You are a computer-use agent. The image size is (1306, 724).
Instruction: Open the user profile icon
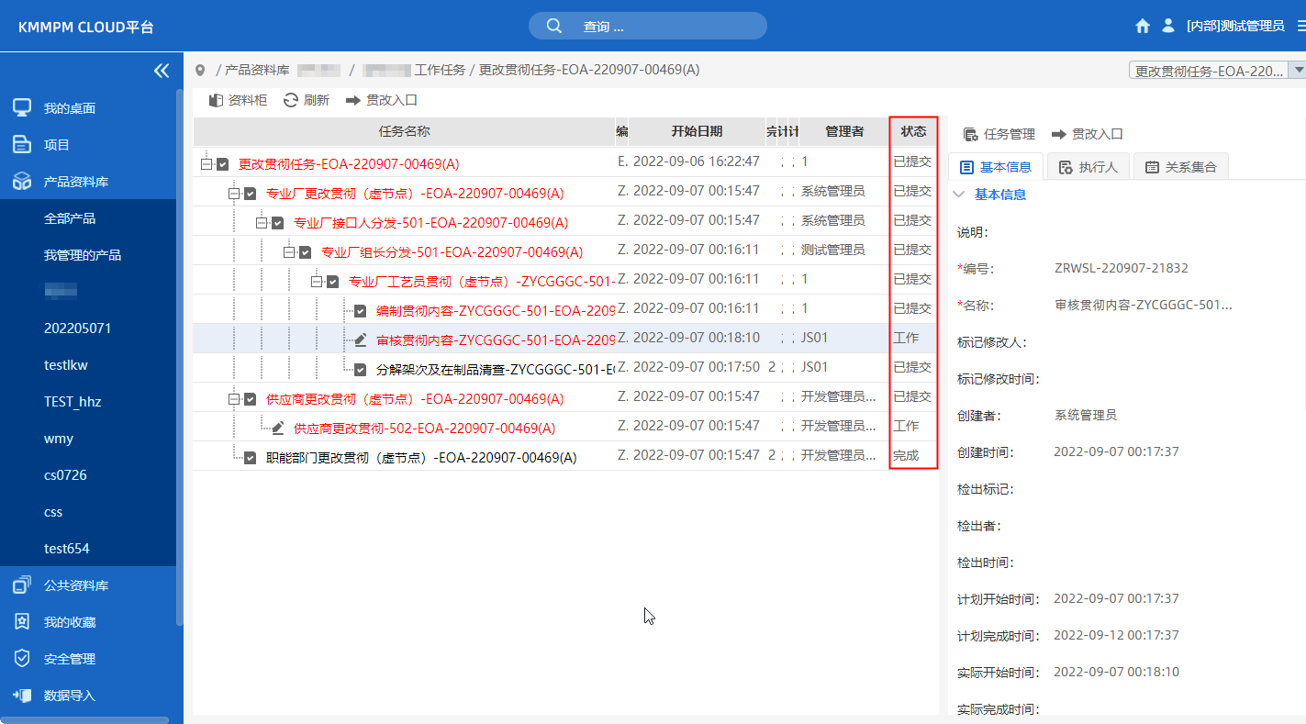(x=1166, y=26)
